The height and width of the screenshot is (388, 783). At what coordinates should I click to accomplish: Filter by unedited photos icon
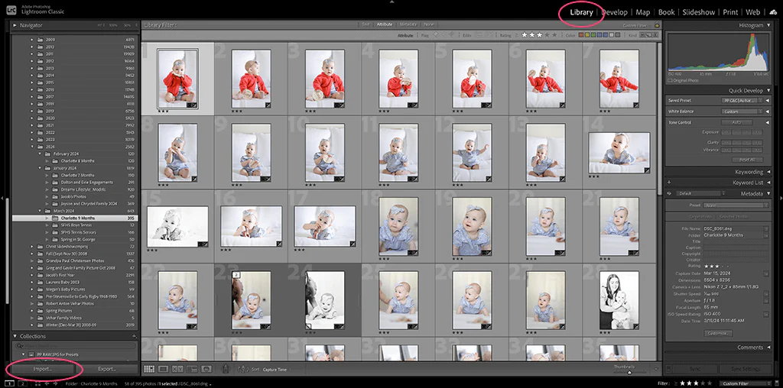(489, 35)
